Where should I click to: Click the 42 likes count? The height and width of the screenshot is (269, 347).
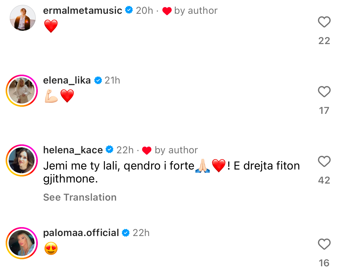(x=324, y=180)
